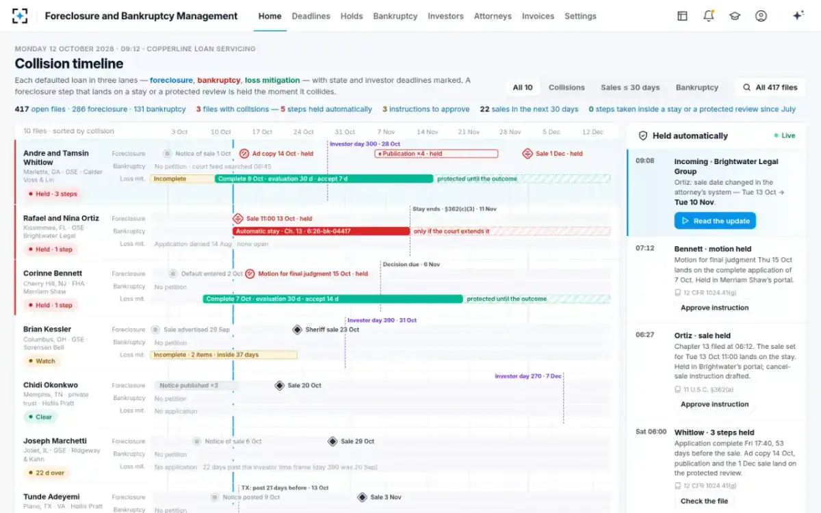
Task: Open the layout panel icon in header
Action: 682,16
